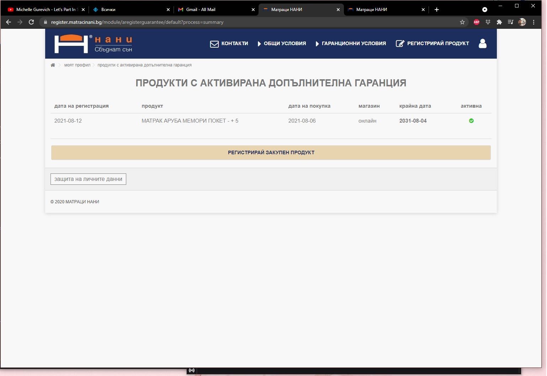The image size is (547, 376).
Task: Go back with the browser back arrow
Action: 9,22
